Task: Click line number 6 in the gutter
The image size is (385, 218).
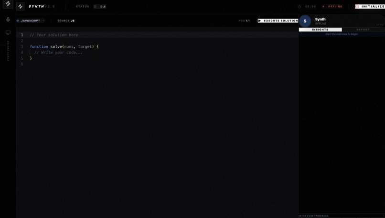Action: click(x=22, y=64)
